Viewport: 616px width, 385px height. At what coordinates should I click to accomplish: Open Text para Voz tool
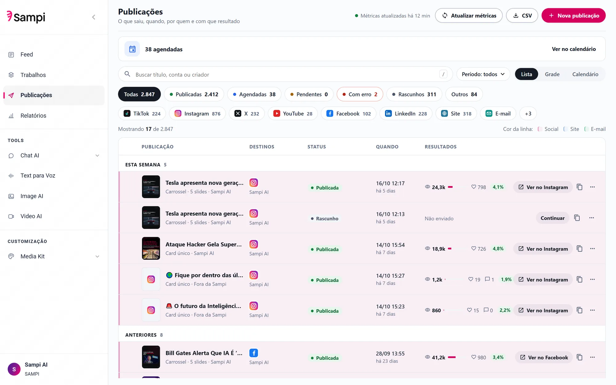(54, 176)
